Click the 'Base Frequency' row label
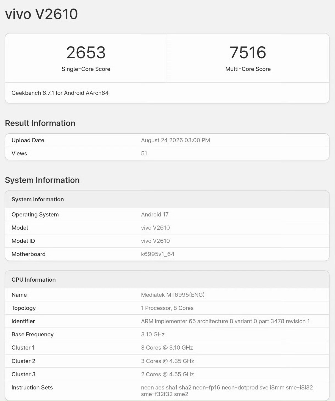Viewport: 335px width, 401px height. pyautogui.click(x=32, y=334)
